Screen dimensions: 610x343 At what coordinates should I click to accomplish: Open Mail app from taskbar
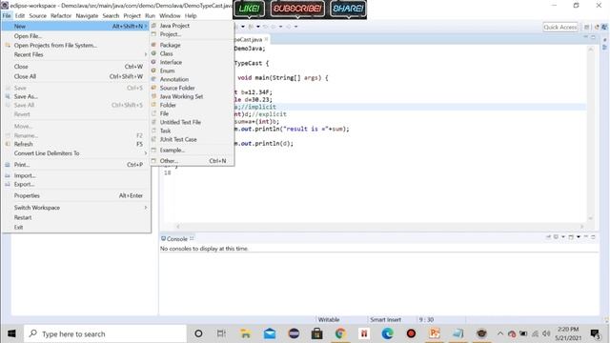(x=270, y=333)
